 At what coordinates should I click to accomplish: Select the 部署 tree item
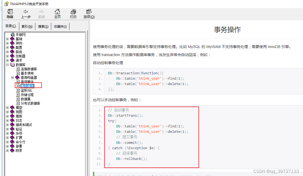pos(19,146)
